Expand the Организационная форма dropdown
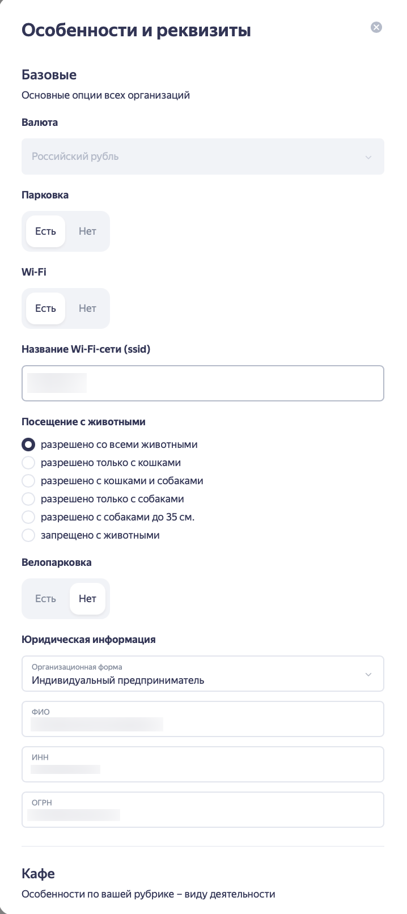The width and height of the screenshot is (407, 914). click(x=202, y=674)
